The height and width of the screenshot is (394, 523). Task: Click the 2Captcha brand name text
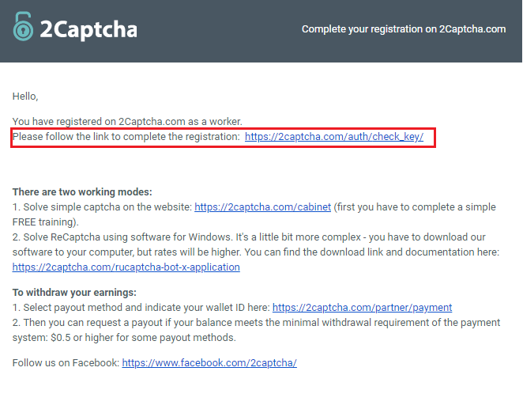click(x=88, y=30)
